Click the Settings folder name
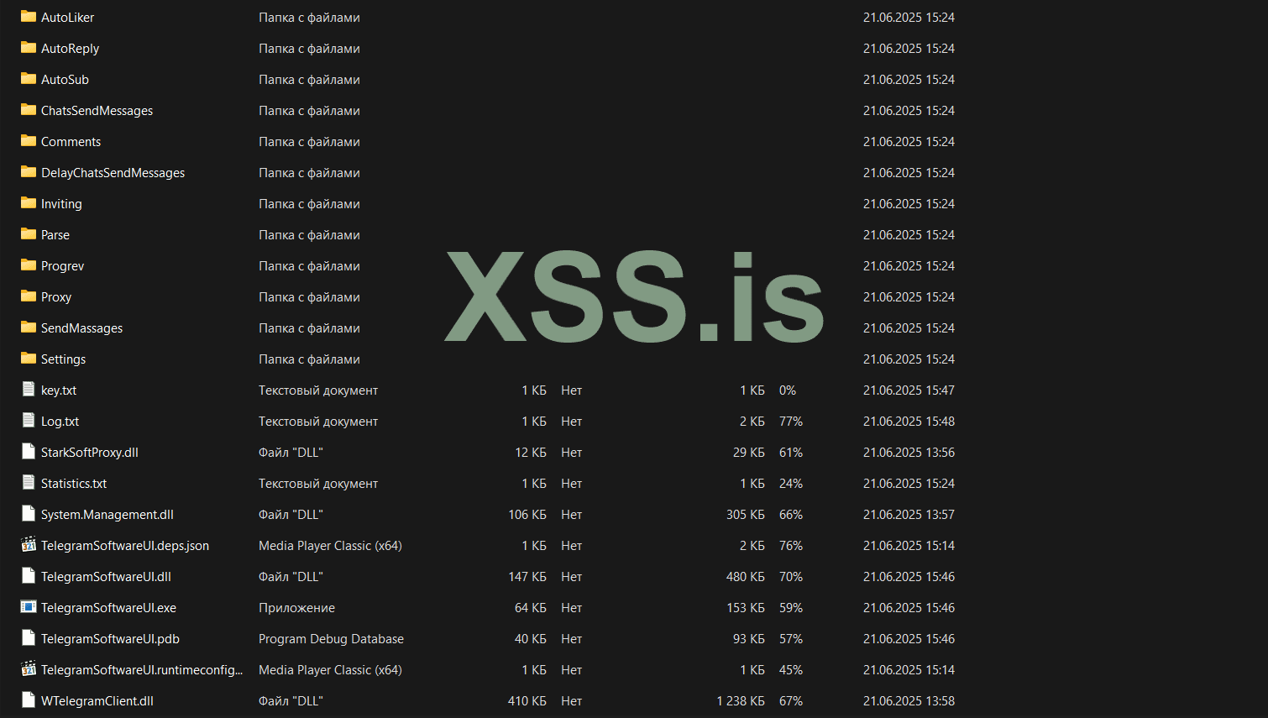 [x=63, y=359]
